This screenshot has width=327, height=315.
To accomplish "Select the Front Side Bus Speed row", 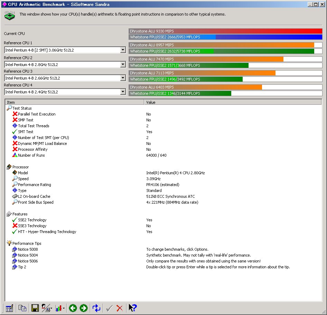I will [163, 202].
